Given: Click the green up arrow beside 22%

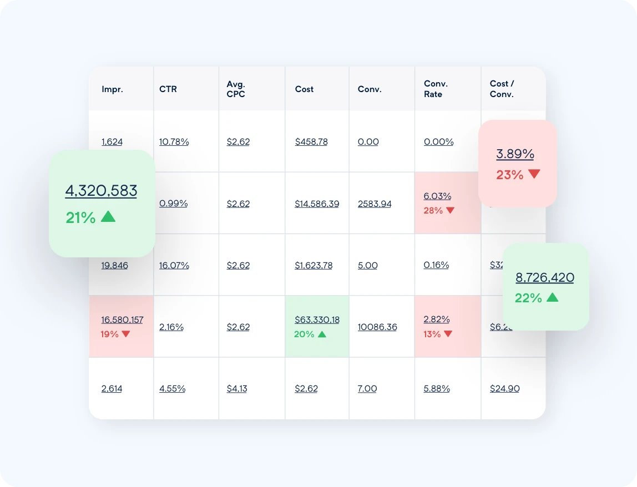Looking at the screenshot, I should coord(552,297).
